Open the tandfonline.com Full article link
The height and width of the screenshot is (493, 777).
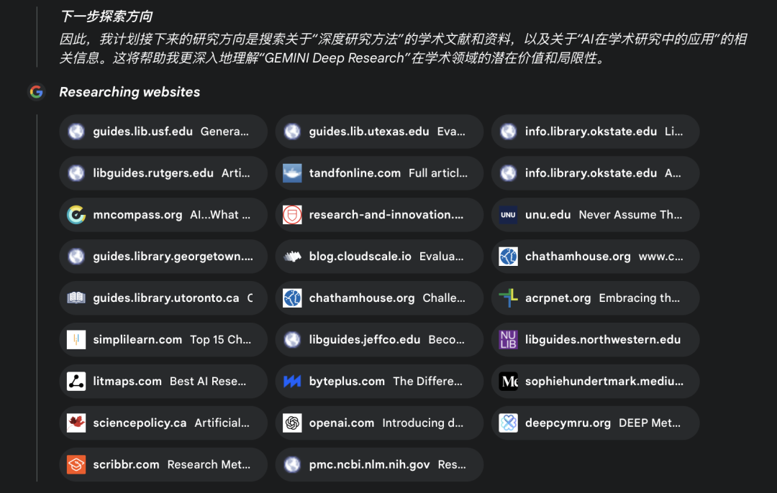point(379,172)
